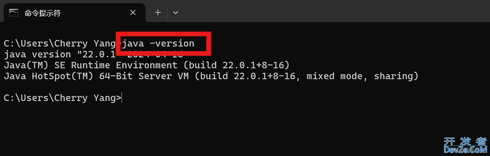
Task: Click the 开发者 watermark logo
Action: 465,141
